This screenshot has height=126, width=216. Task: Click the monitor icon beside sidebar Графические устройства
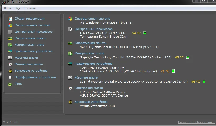click(x=10, y=51)
